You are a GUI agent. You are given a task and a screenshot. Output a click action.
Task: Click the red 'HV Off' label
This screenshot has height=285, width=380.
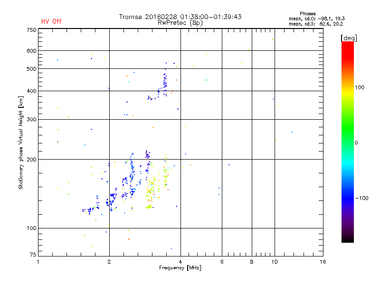[51, 21]
